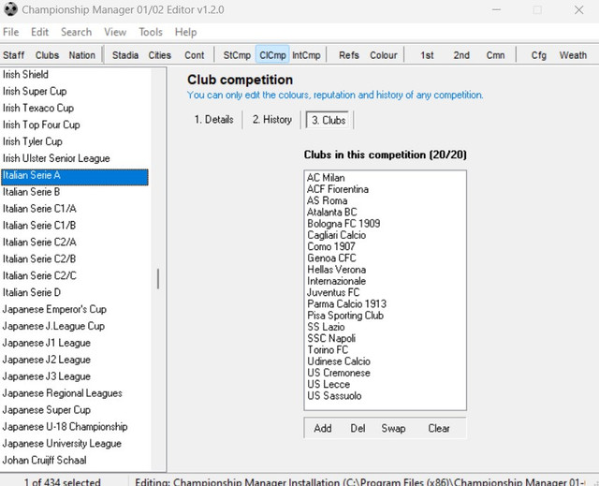Select Internazionale in clubs list
Viewport: 599px width, 486px height.
click(x=336, y=281)
